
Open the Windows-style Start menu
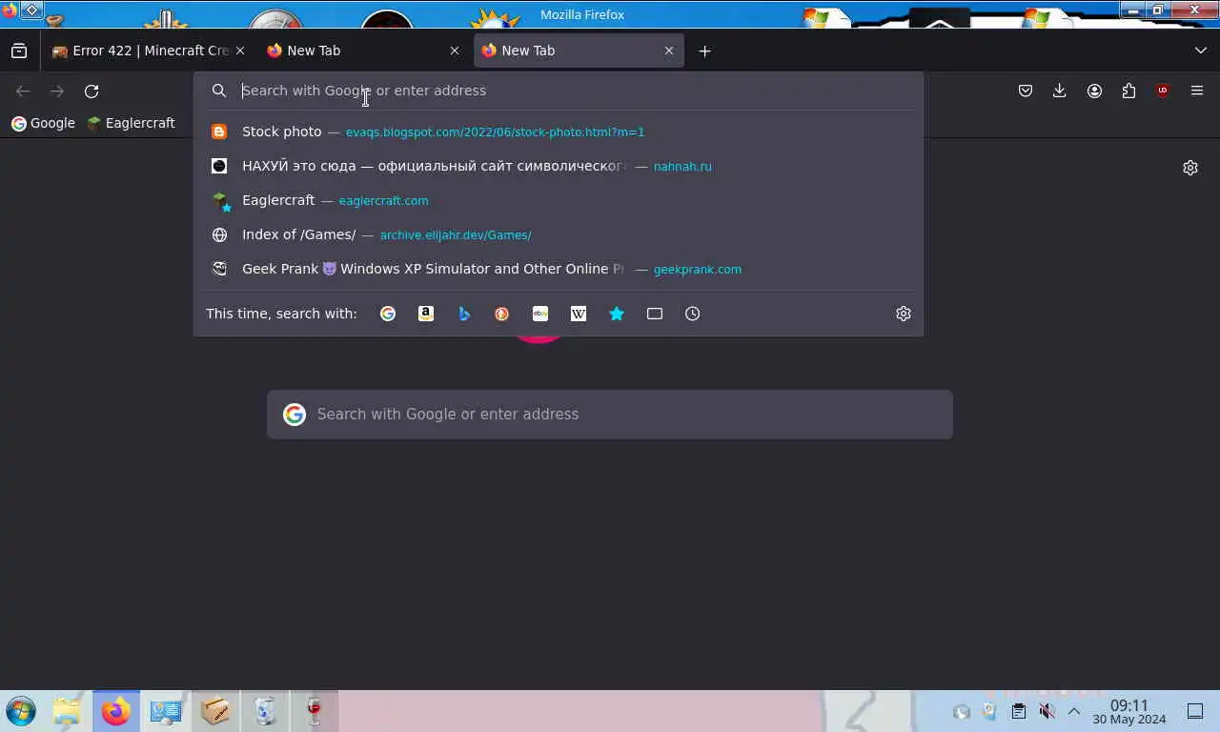[20, 711]
